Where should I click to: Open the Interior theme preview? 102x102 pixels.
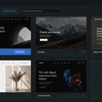tap(97, 33)
